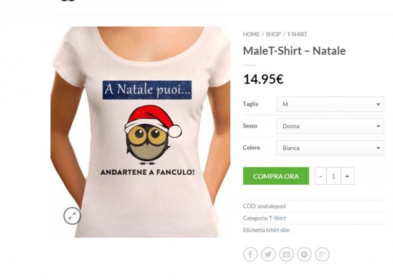
Task: Open T-SHIRT breadcrumb link
Action: click(x=297, y=34)
